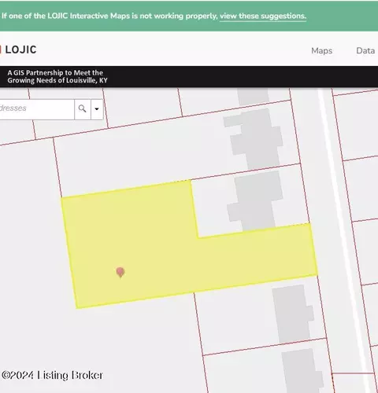Click the address search input field
This screenshot has height=393, width=378.
pyautogui.click(x=37, y=108)
